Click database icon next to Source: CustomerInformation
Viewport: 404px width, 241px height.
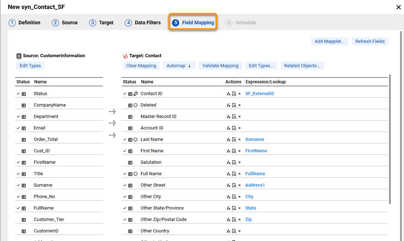pyautogui.click(x=19, y=56)
